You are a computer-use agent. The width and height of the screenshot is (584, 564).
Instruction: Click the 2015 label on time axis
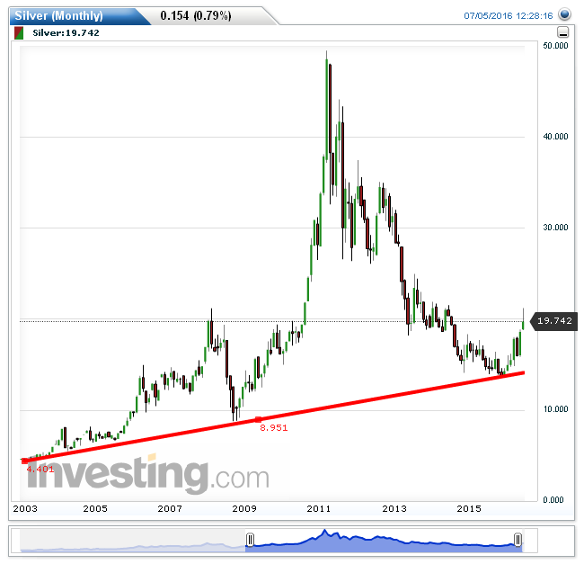click(x=469, y=509)
